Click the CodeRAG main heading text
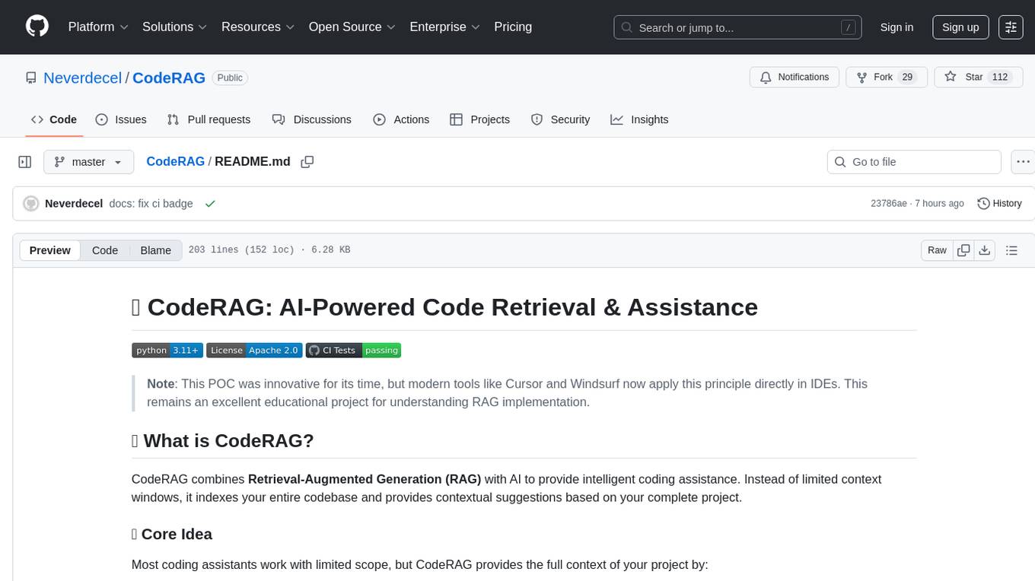 [444, 307]
